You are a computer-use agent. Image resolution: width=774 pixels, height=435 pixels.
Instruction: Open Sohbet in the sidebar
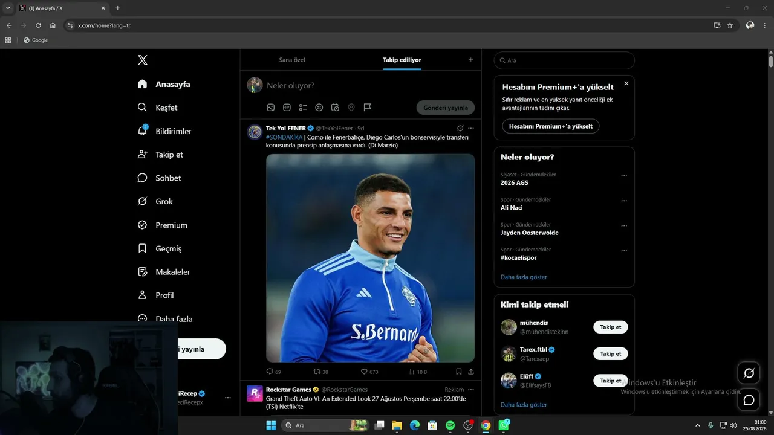coord(159,178)
